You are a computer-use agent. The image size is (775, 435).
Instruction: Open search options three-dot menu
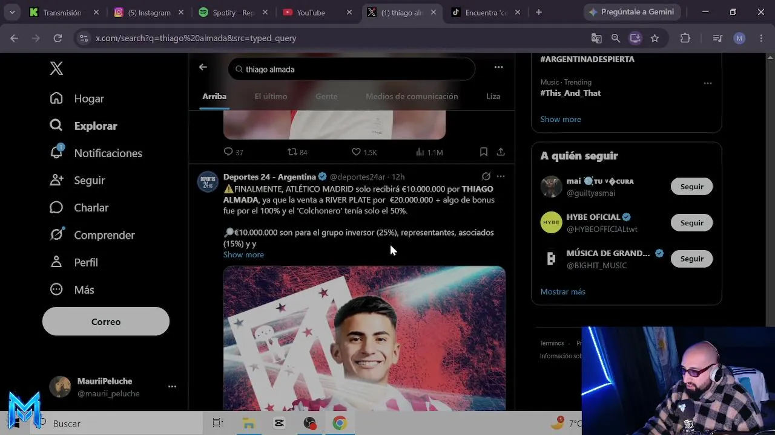498,68
